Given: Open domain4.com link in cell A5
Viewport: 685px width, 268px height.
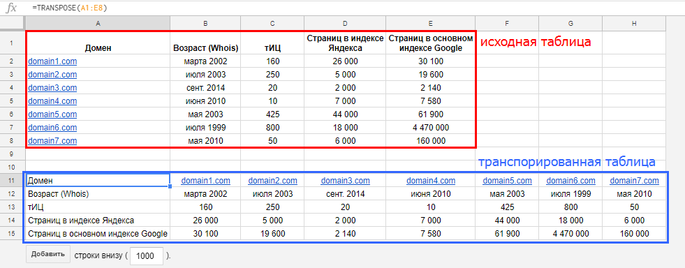Looking at the screenshot, I should click(52, 101).
